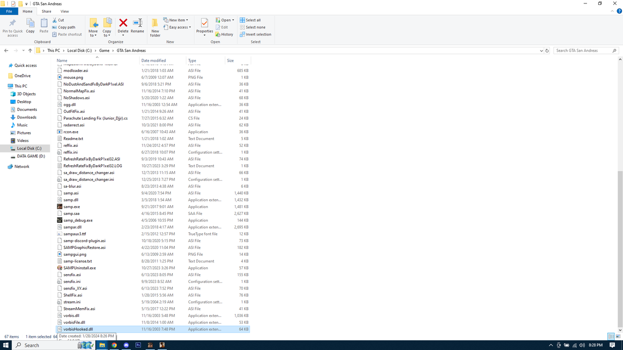Click the Properties quick access toolbar icon
Screen dimensions: 623x350
[x=13, y=3]
